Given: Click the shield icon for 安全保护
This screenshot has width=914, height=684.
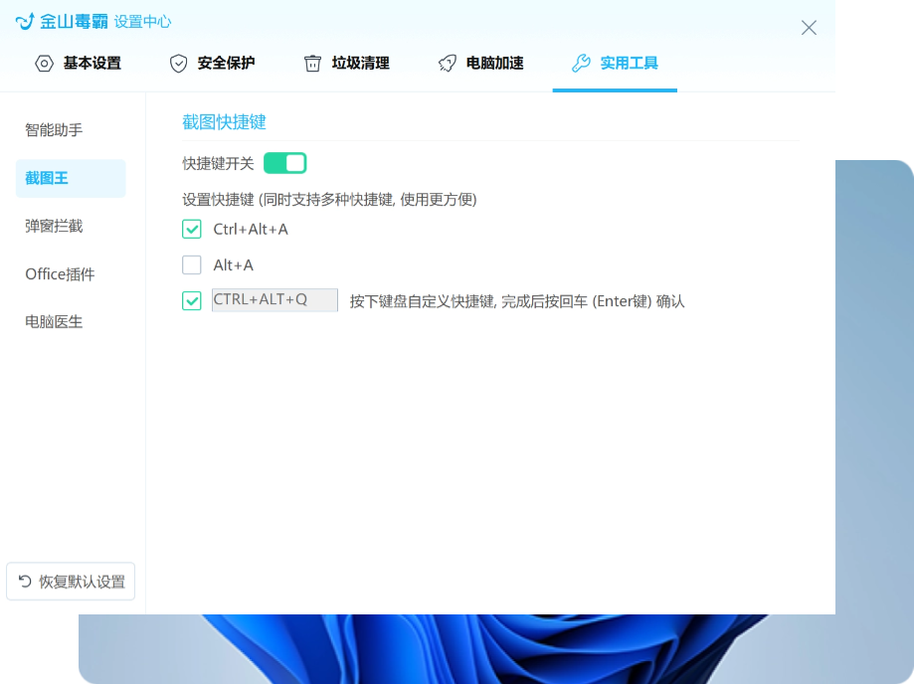Looking at the screenshot, I should click(179, 64).
